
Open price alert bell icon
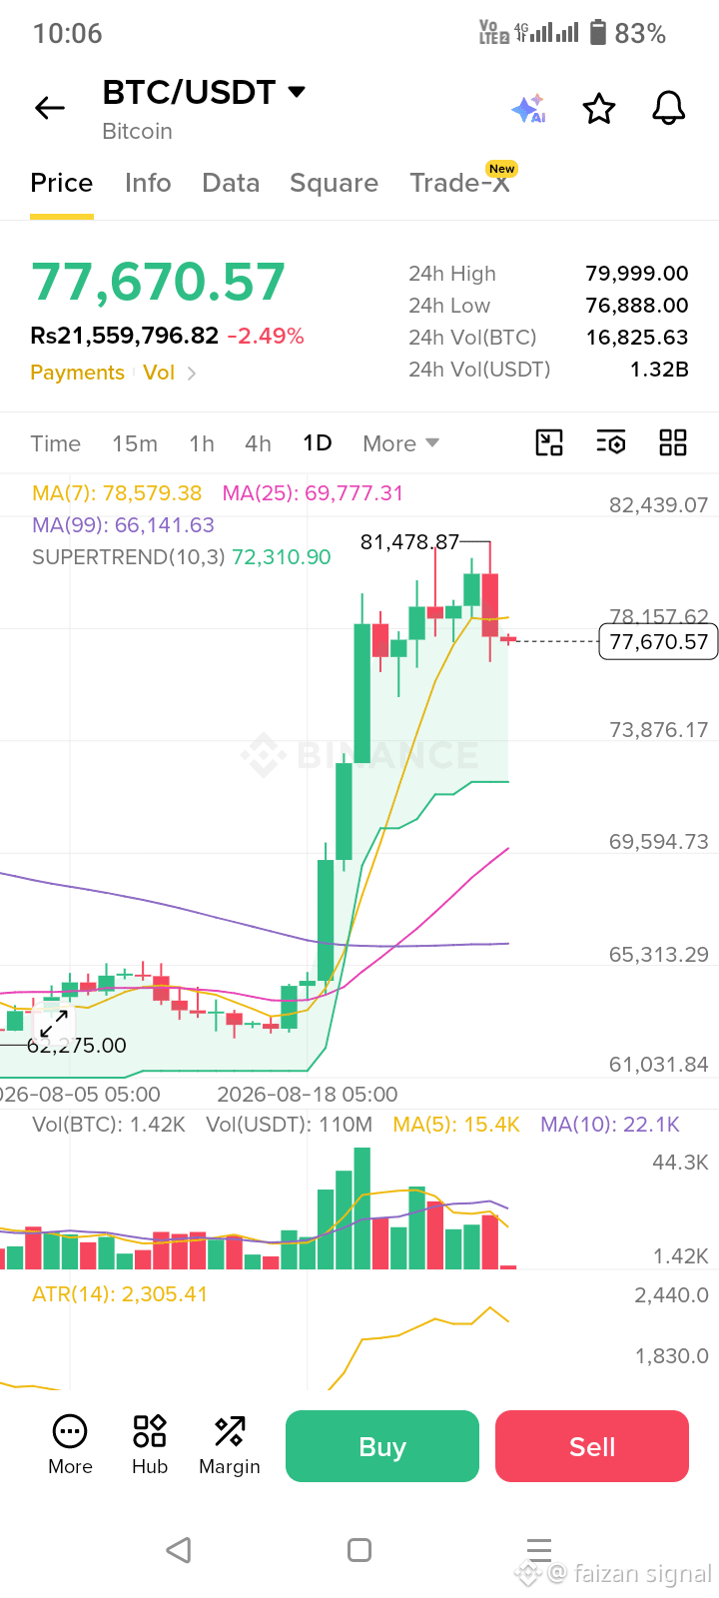click(669, 108)
